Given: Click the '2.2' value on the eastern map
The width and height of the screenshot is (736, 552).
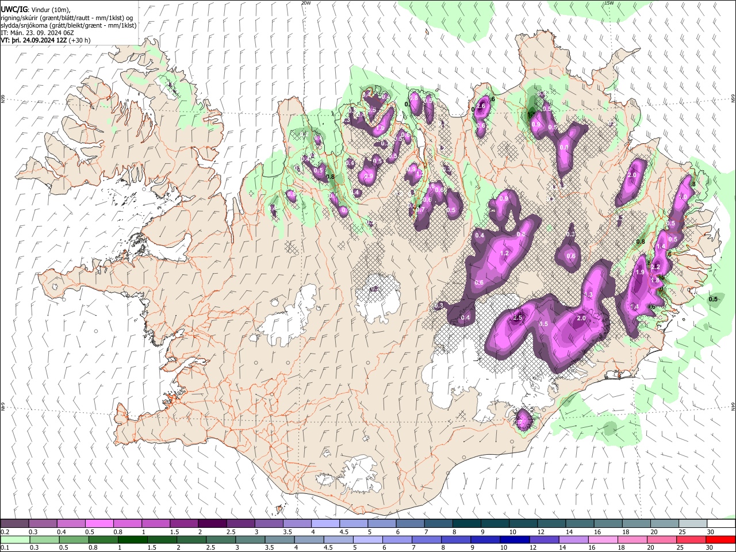Looking at the screenshot, I should click(655, 267).
